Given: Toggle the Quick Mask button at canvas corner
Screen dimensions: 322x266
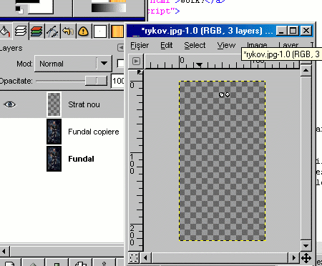Looking at the screenshot, I should coord(134,257).
